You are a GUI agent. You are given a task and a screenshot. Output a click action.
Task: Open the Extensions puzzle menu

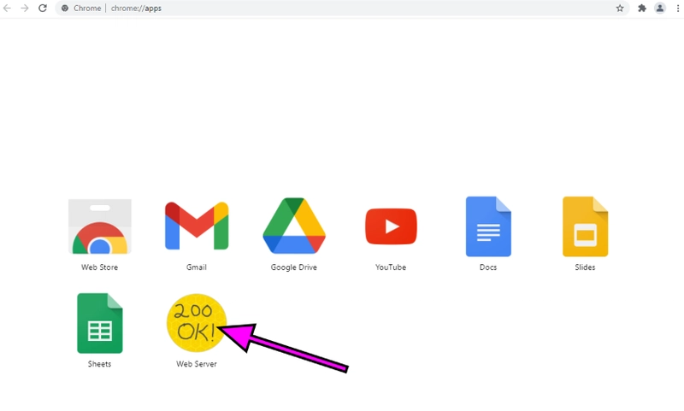(642, 8)
